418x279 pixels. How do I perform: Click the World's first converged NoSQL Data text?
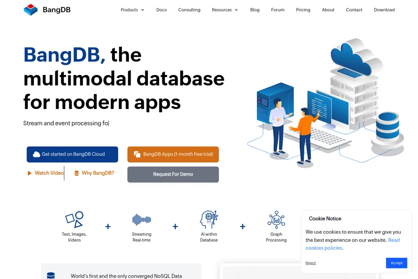126,276
